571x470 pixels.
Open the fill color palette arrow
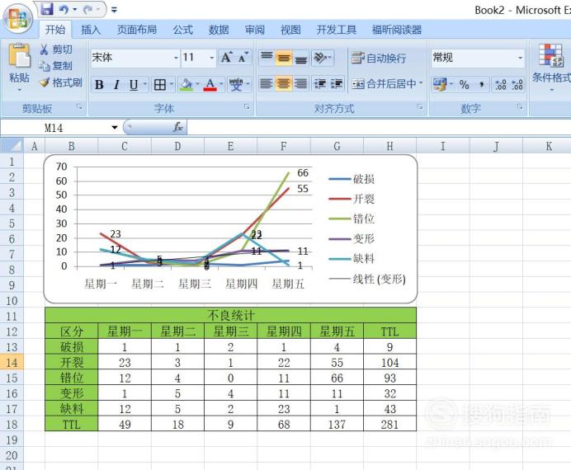coord(198,85)
